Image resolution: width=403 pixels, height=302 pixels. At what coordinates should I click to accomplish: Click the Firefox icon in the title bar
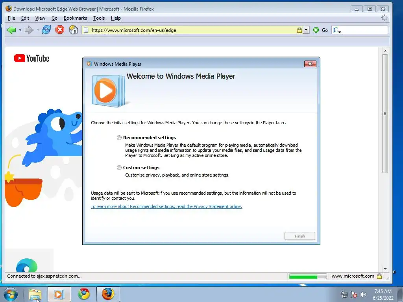(x=9, y=9)
